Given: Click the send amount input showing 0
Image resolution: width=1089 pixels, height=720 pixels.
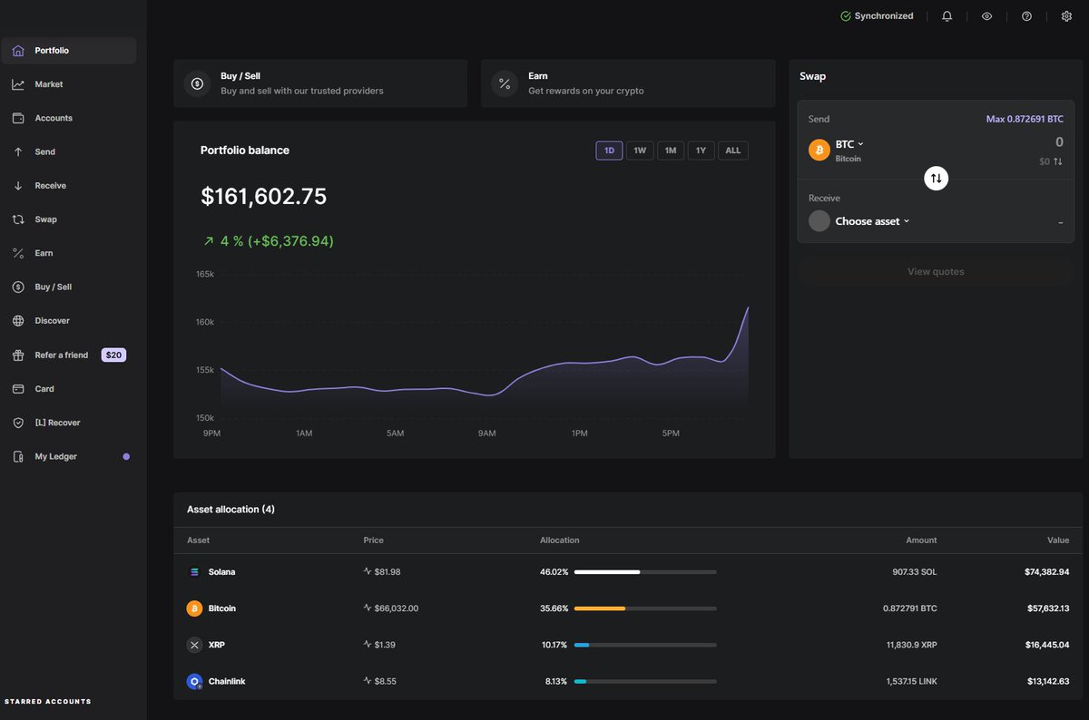Looking at the screenshot, I should tap(1059, 142).
